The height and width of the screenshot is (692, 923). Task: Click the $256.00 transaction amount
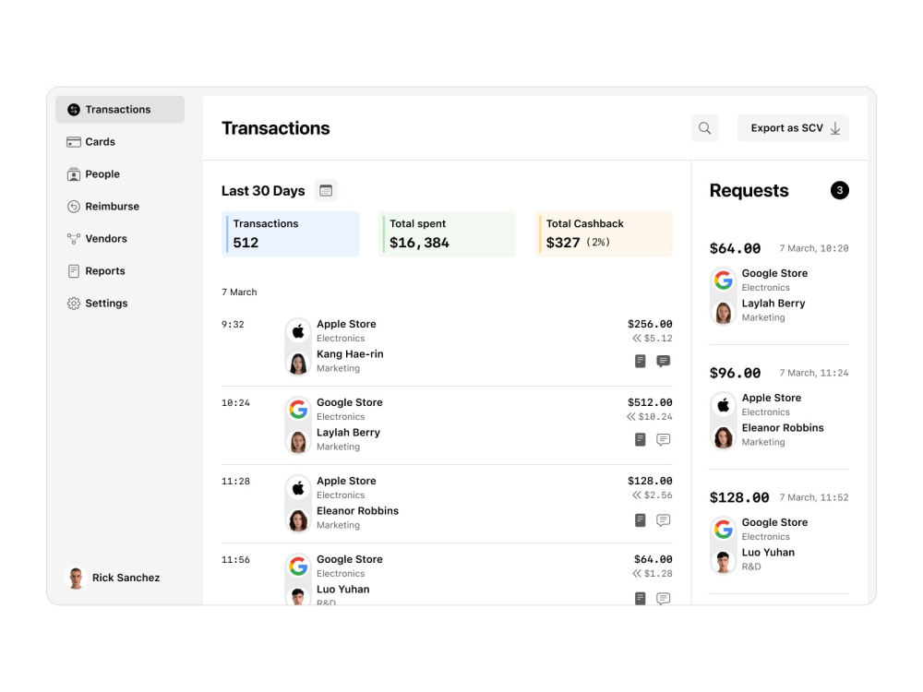(650, 324)
